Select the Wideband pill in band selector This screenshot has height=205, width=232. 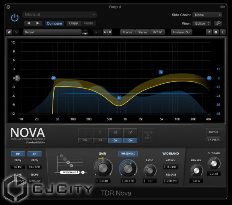tap(70, 172)
